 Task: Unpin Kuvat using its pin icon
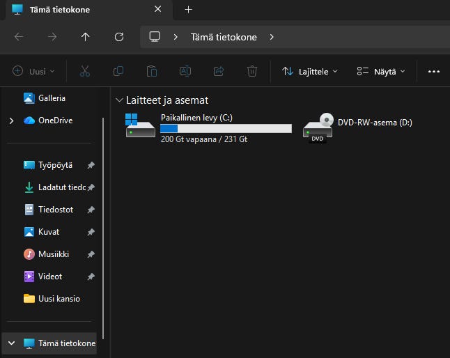[x=91, y=233]
